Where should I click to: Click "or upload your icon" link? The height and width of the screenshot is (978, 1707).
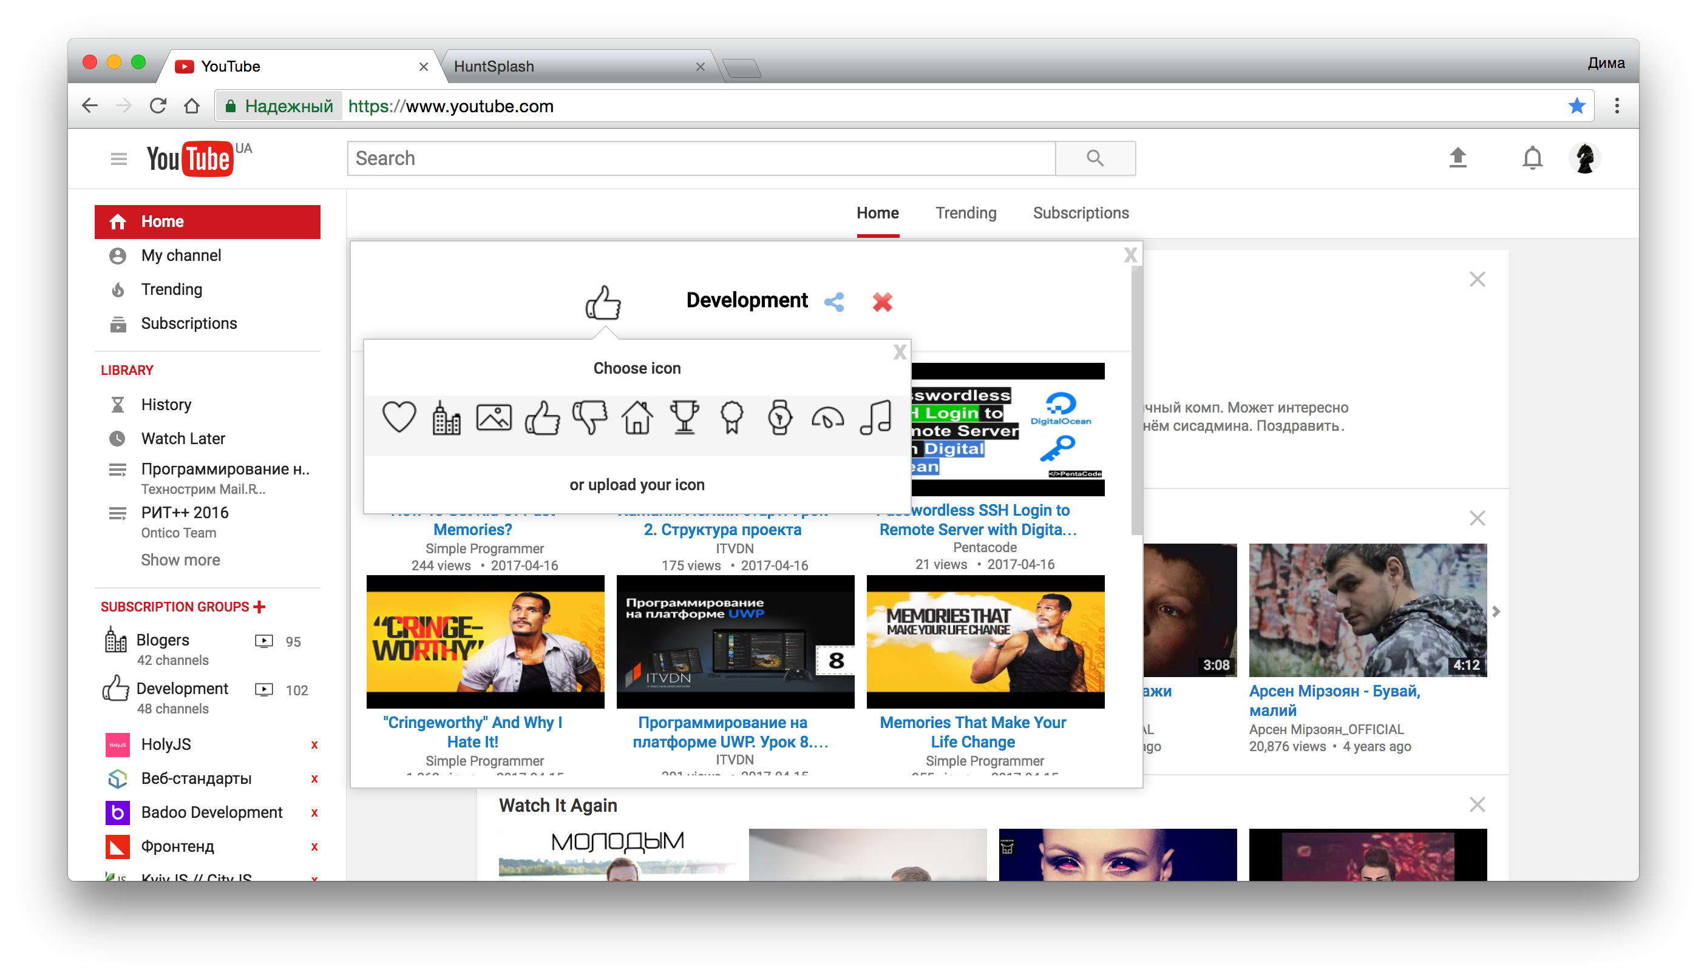point(636,484)
